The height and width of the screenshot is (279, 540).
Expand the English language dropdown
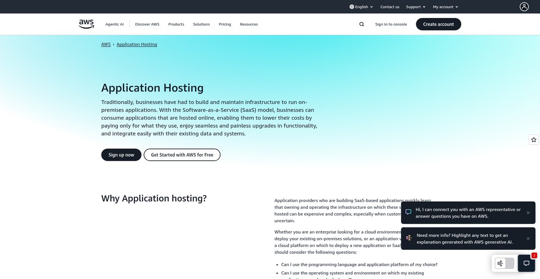click(x=361, y=7)
